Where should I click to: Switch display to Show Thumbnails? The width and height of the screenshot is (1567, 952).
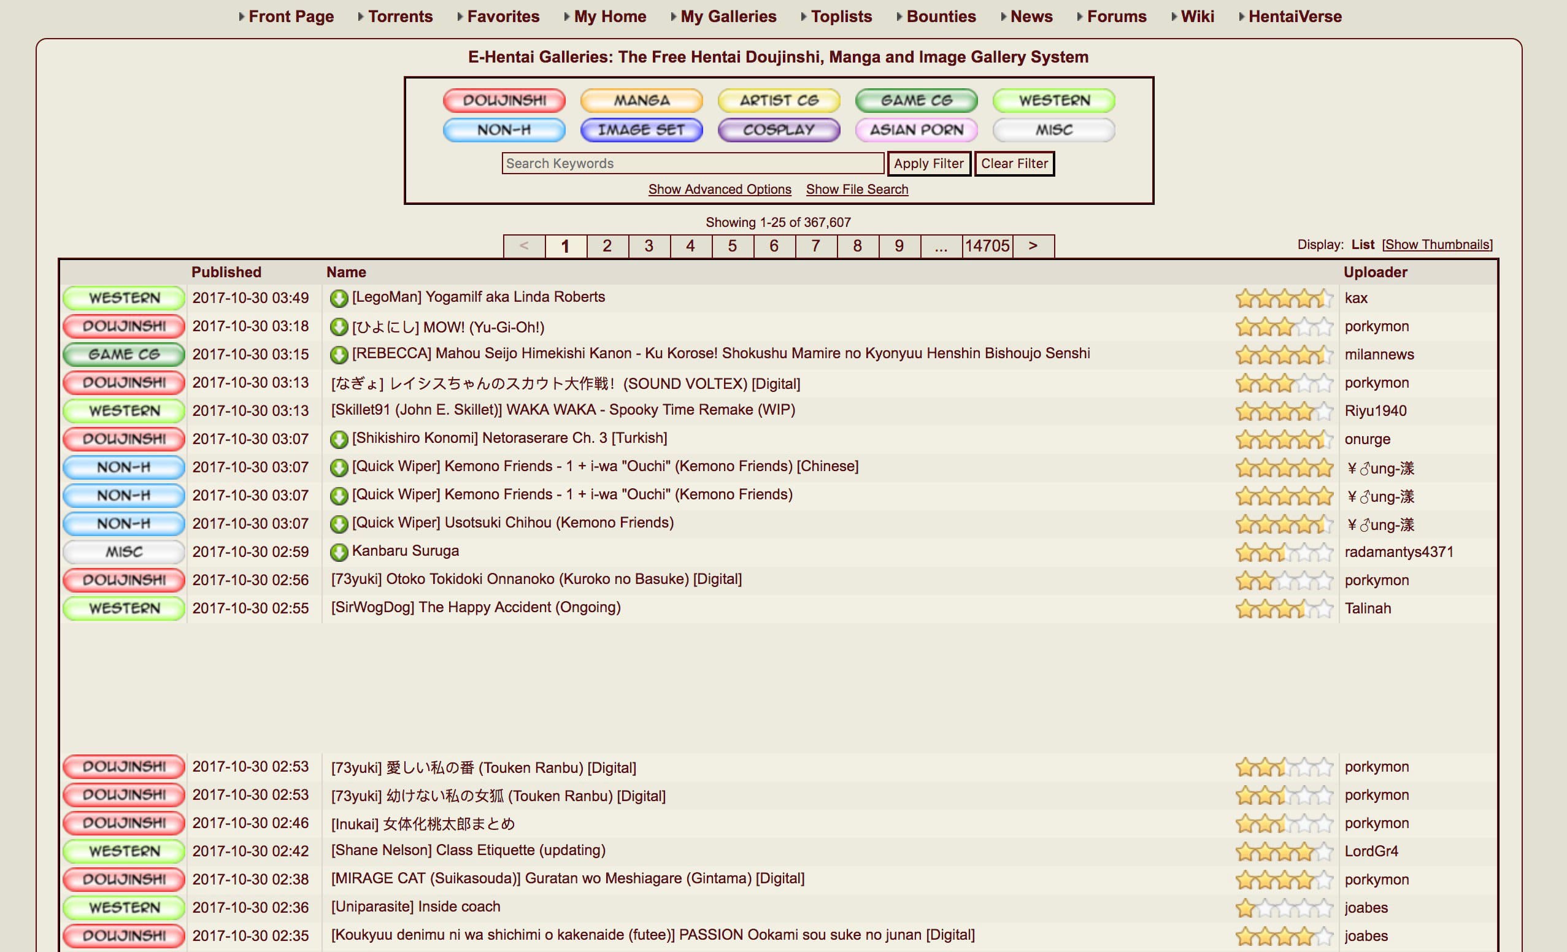[1438, 245]
